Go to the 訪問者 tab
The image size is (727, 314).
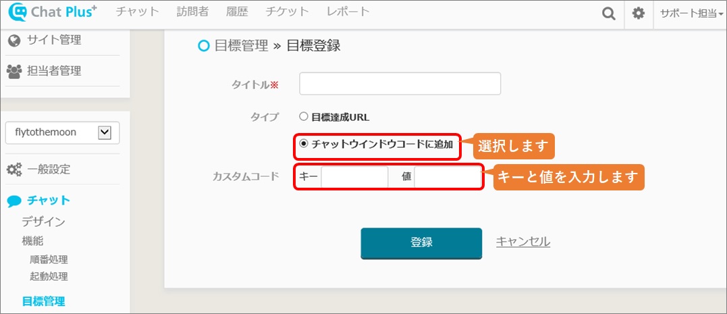[193, 12]
